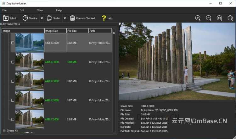This screenshot has height=139, width=236.
Task: Click the Select folder icon
Action: pos(6,18)
